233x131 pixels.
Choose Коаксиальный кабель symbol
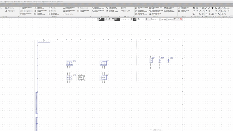[69, 11]
